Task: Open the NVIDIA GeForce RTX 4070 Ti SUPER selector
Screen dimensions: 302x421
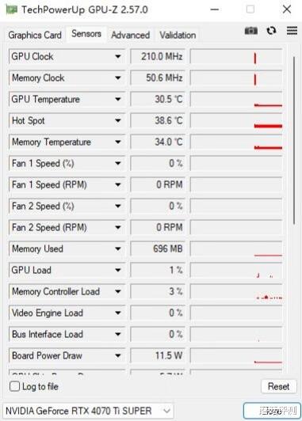Action: (88, 411)
